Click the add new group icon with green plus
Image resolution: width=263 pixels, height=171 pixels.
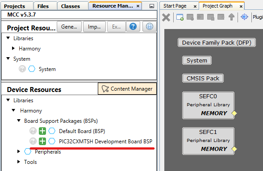pyautogui.click(x=180, y=17)
